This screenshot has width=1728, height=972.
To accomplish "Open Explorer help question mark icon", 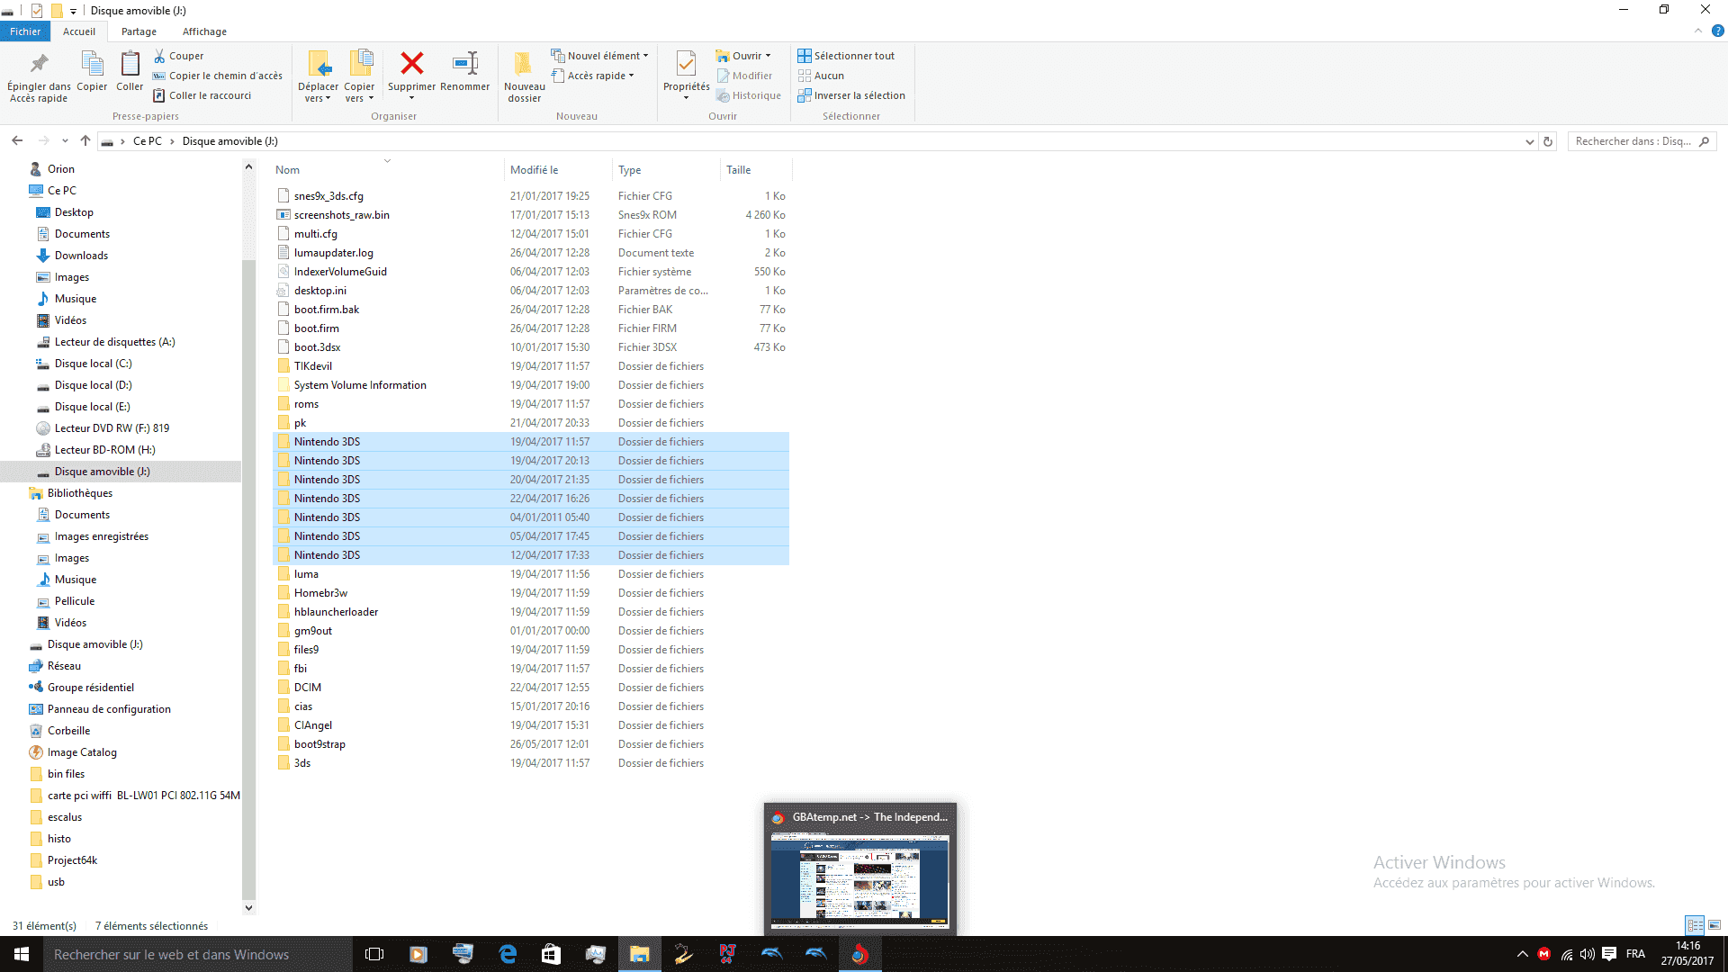I will click(x=1717, y=31).
